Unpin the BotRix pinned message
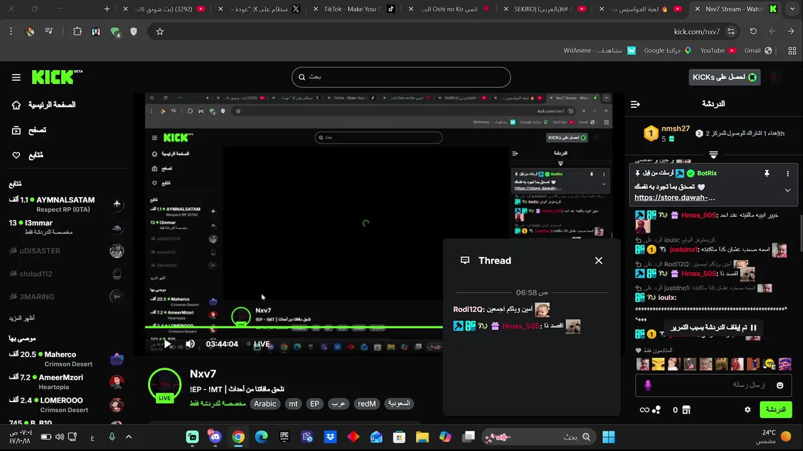The image size is (803, 451). point(767,174)
